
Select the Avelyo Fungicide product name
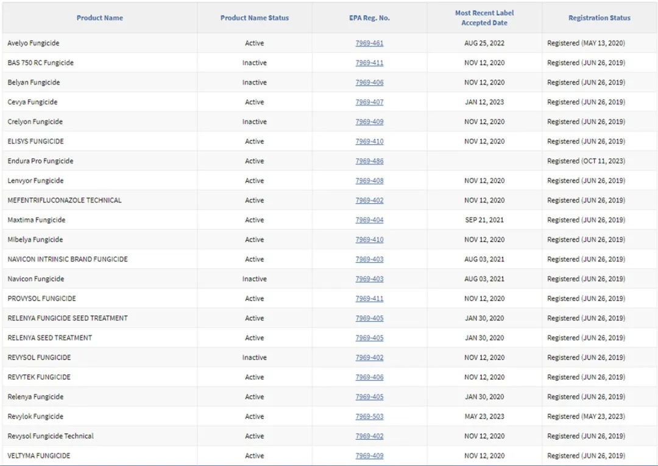pyautogui.click(x=33, y=43)
